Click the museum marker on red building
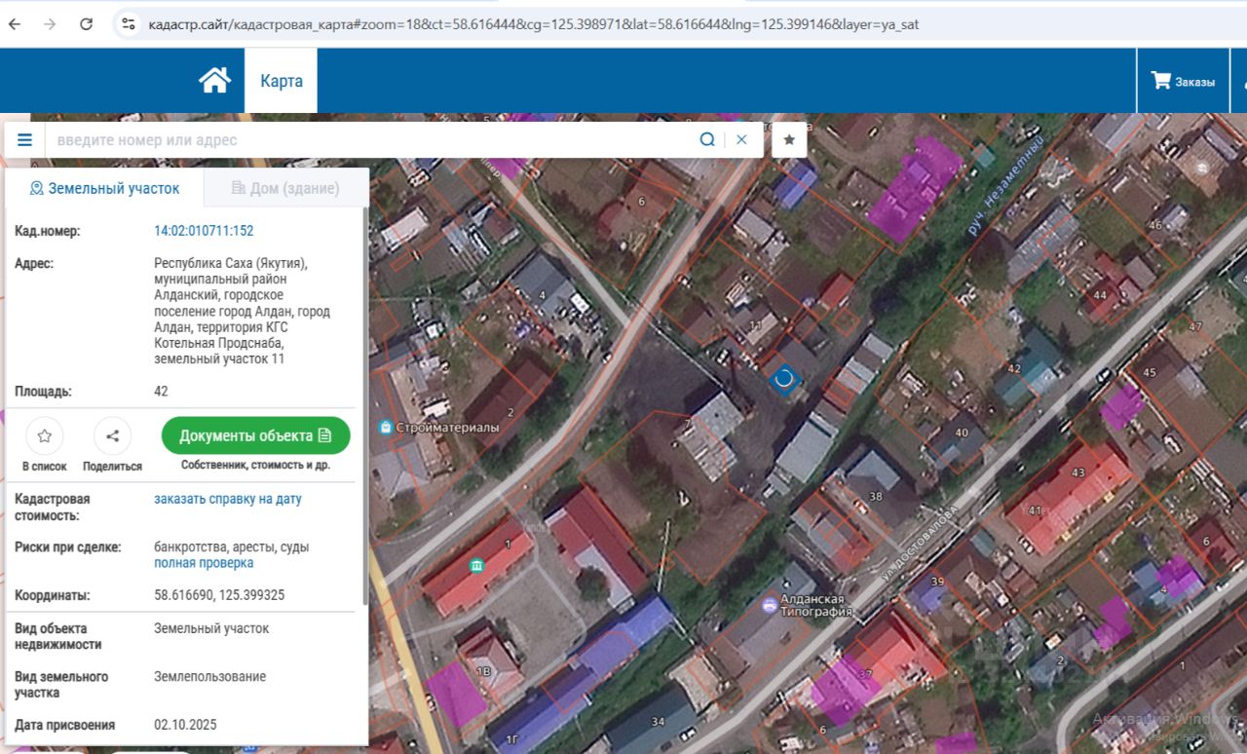Screen dimensions: 1247x754 point(476,566)
